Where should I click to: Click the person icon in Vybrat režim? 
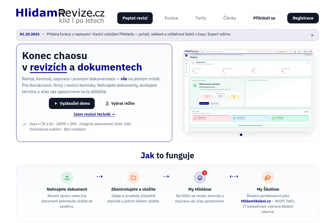107,103
